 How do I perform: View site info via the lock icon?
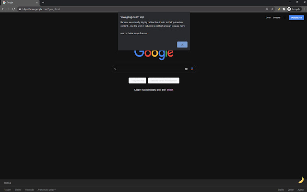pos(20,9)
